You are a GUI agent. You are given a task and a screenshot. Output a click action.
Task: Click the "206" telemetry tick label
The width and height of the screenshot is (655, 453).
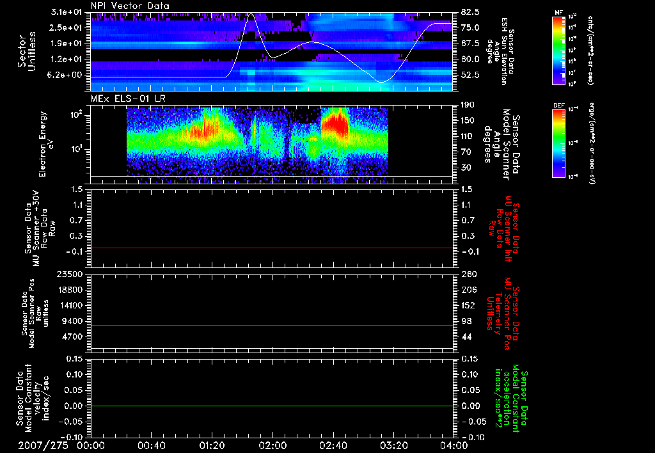(468, 290)
